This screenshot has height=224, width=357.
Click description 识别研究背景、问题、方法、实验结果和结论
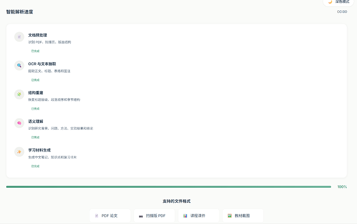61,128
